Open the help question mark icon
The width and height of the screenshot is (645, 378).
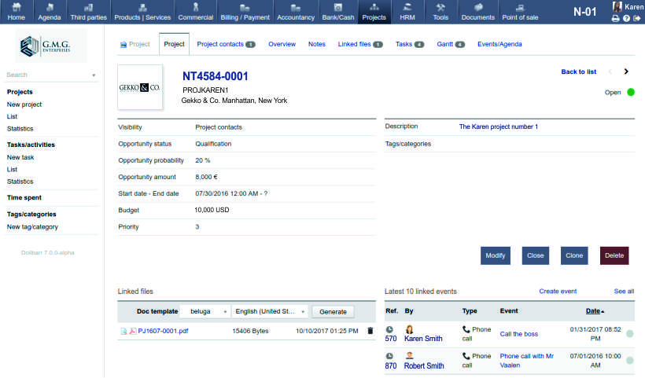[x=626, y=18]
